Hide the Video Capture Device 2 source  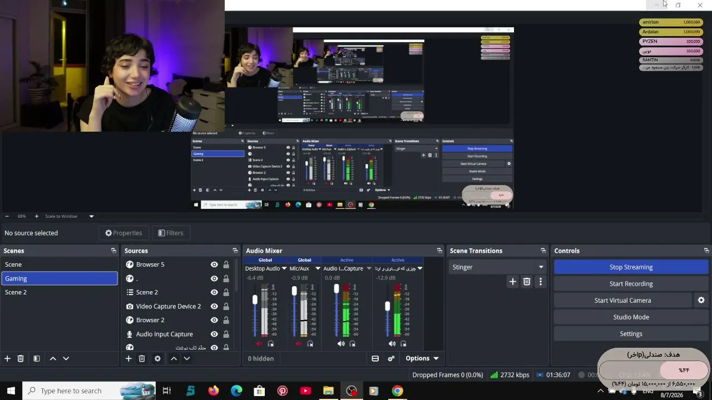pos(214,306)
